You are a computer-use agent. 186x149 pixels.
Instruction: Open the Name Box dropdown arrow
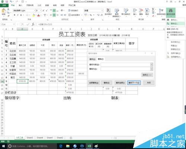(14, 24)
